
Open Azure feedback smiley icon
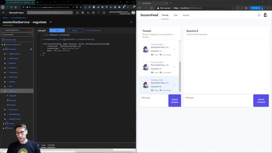click(x=104, y=13)
